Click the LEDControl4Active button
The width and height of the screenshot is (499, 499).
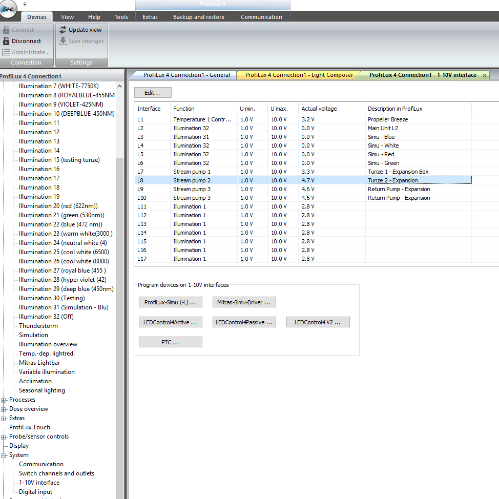click(170, 322)
